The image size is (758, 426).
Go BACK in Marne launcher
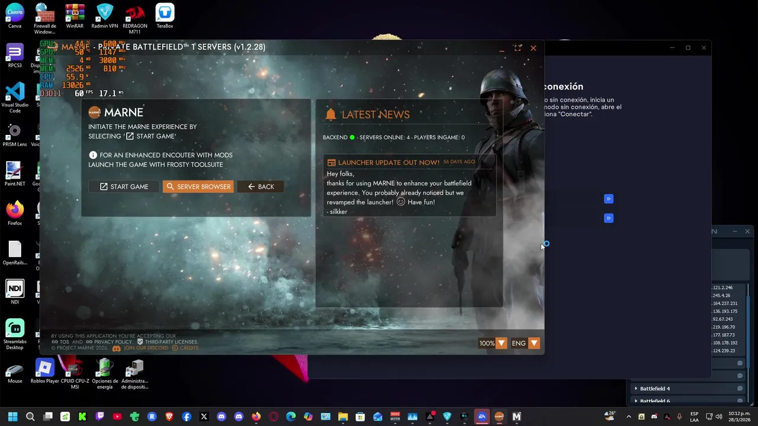coord(261,186)
